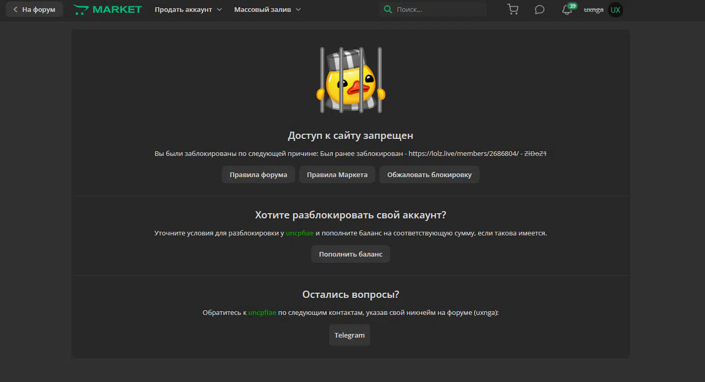Expand the Массовый залив dropdown
Screen dimensions: 705x382
click(x=267, y=9)
